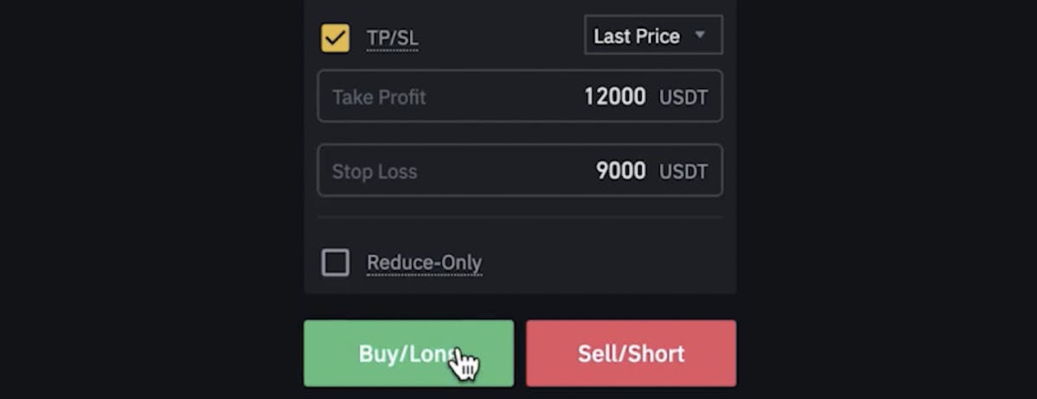Click the arrow beside Last Price
This screenshot has width=1037, height=399.
tap(700, 35)
